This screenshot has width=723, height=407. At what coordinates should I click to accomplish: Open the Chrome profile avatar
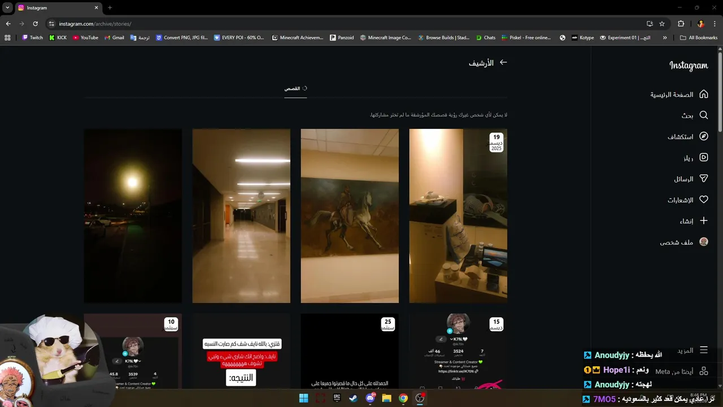(x=700, y=24)
